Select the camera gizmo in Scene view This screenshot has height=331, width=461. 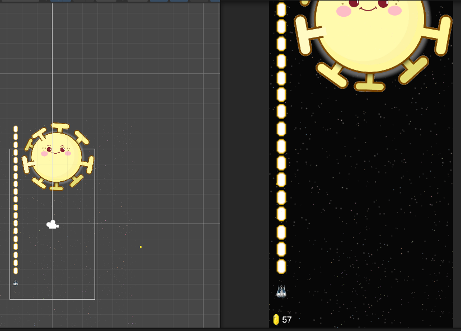[x=53, y=225]
